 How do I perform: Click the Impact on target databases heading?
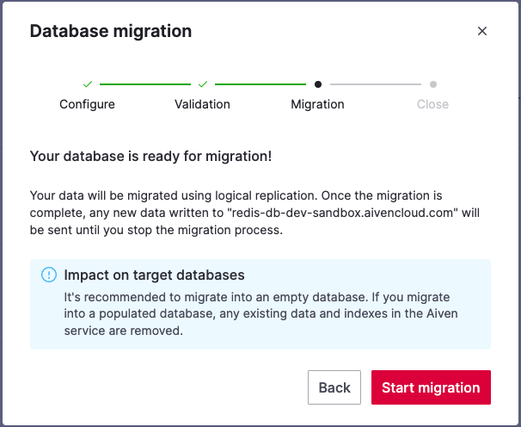(155, 275)
